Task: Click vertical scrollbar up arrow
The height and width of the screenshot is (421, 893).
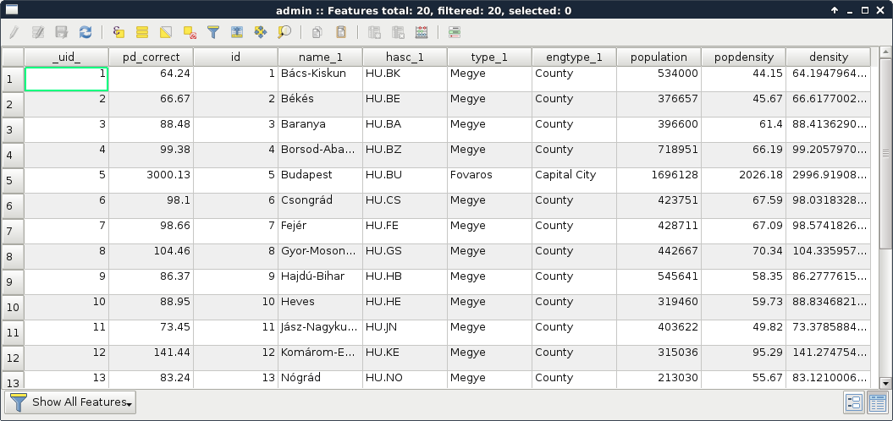Action: [x=885, y=53]
